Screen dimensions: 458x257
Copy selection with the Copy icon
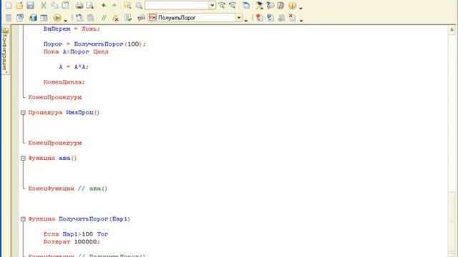point(54,5)
